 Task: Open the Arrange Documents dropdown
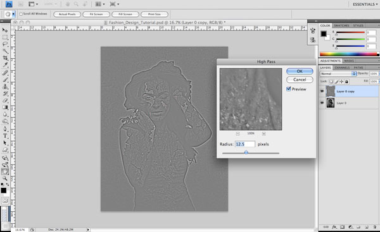pyautogui.click(x=100, y=4)
